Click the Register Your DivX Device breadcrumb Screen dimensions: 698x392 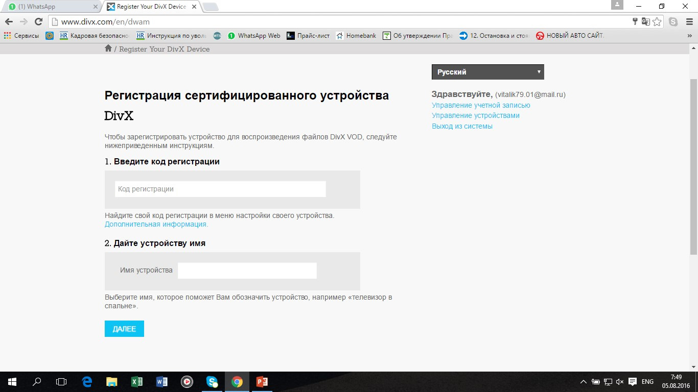click(x=165, y=49)
